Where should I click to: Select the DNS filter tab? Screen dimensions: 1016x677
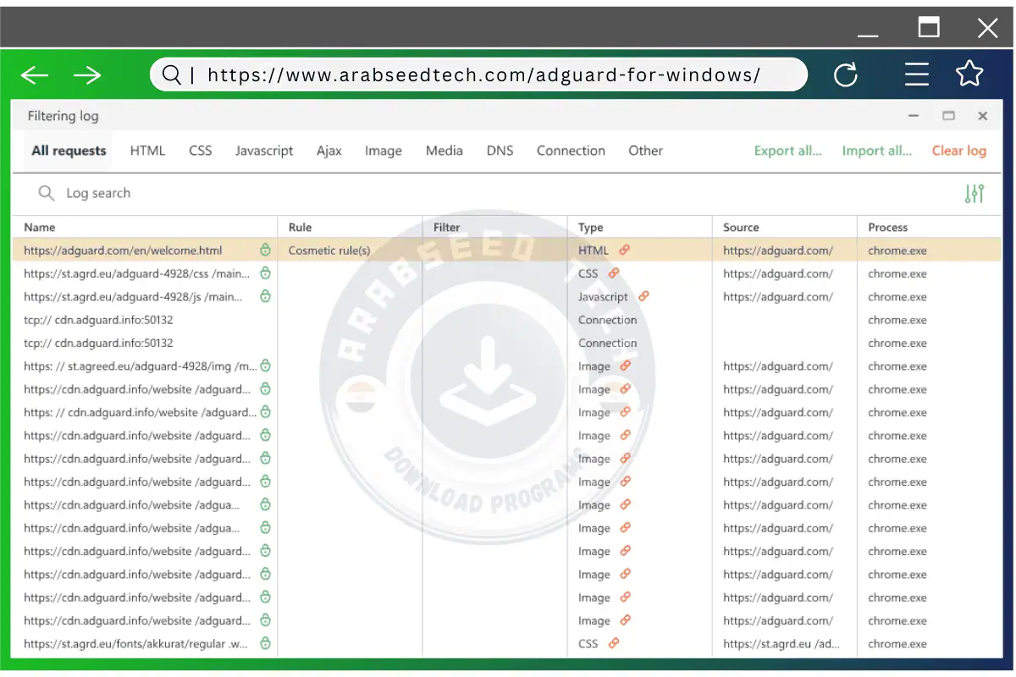point(500,151)
